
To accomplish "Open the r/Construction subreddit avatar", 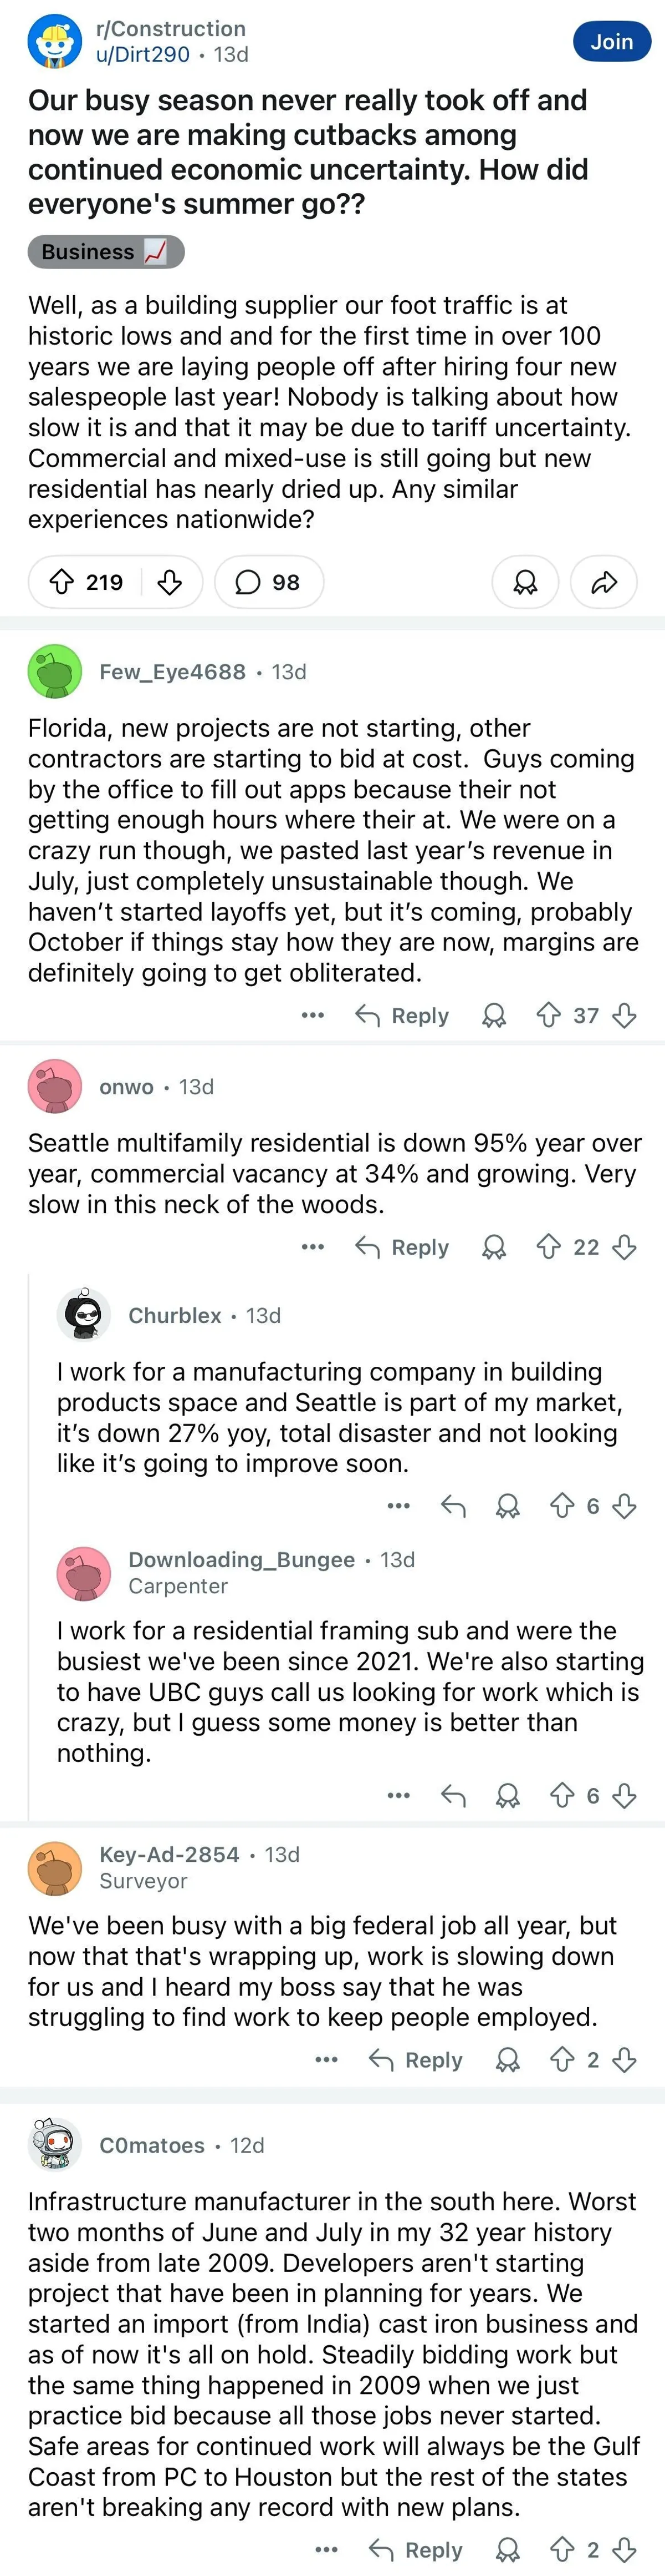I will 54,42.
